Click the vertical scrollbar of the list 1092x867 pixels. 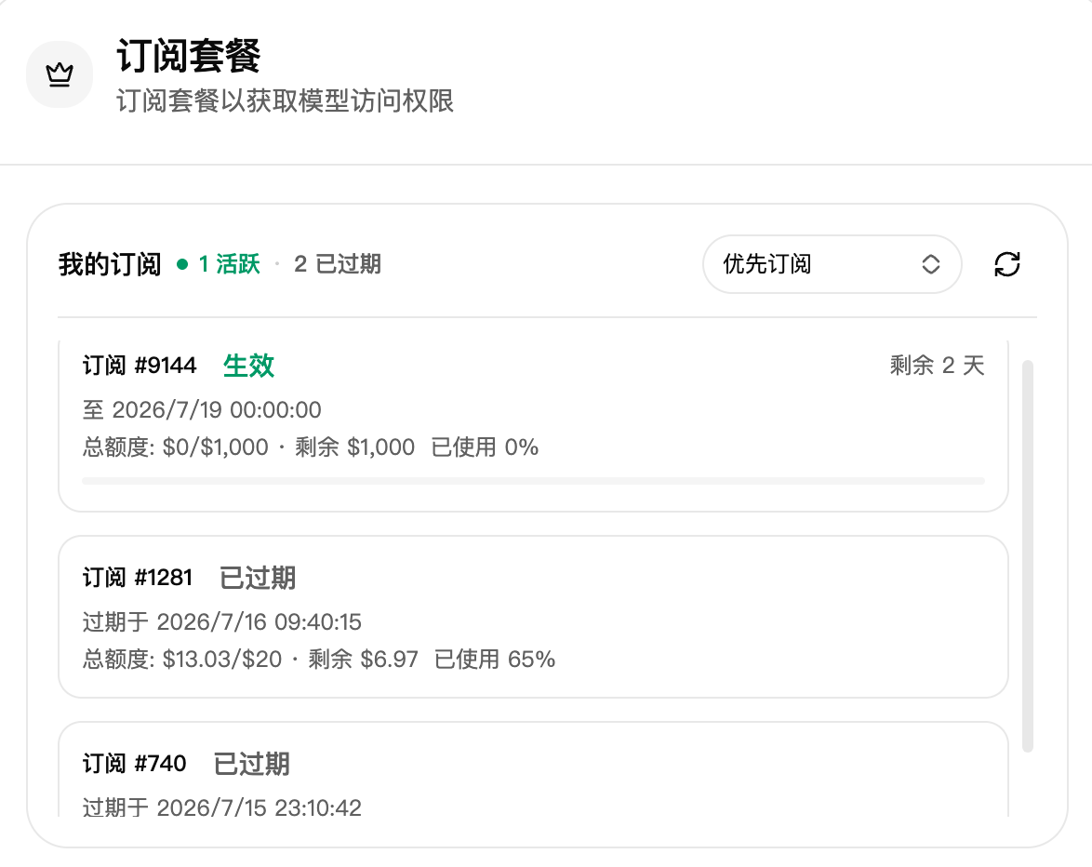[1027, 555]
